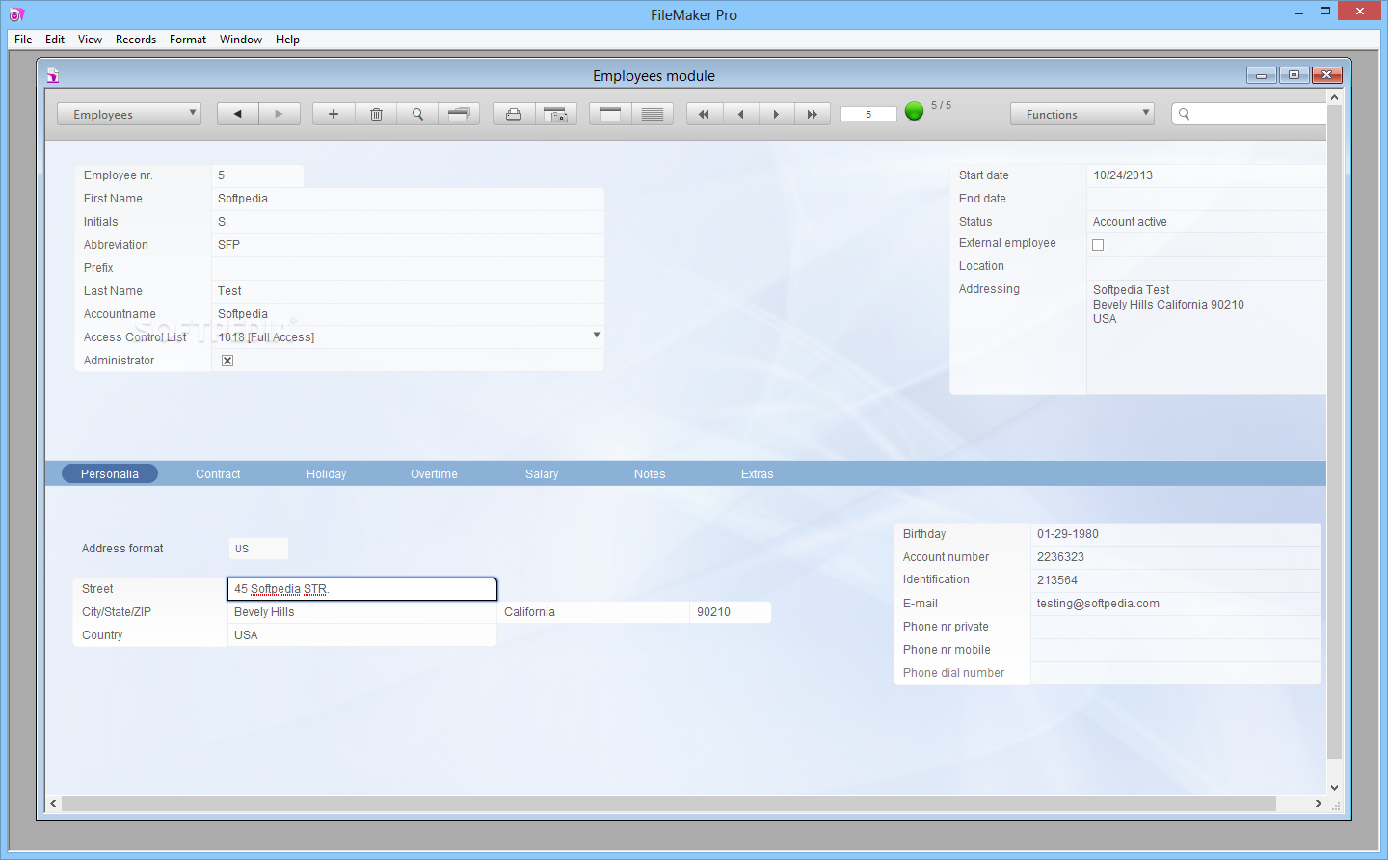1388x860 pixels.
Task: Click the city field Bevely Hills
Action: click(362, 612)
